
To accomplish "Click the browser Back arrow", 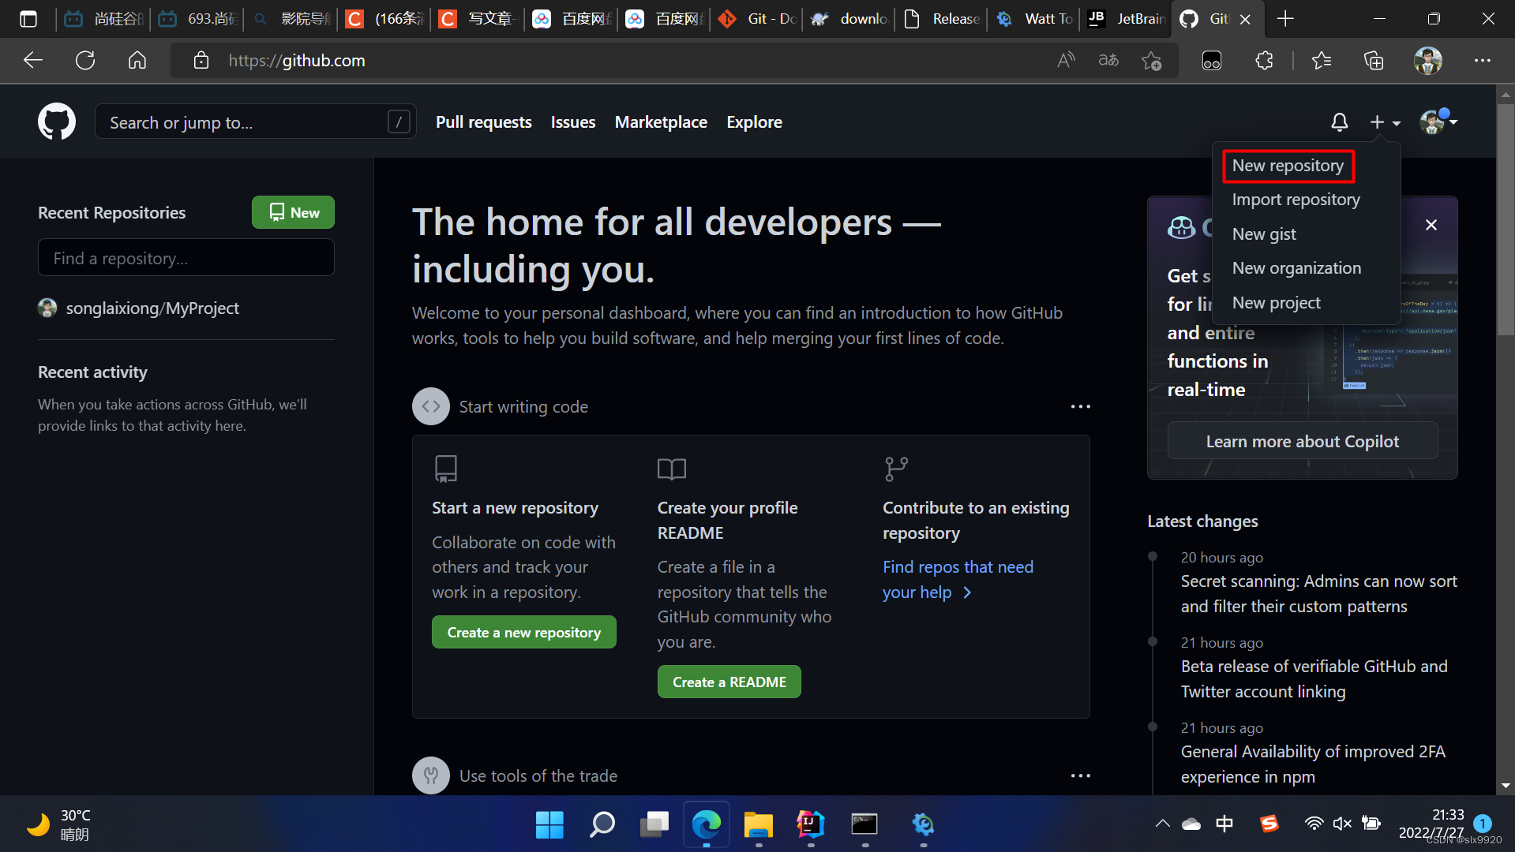I will 33,61.
